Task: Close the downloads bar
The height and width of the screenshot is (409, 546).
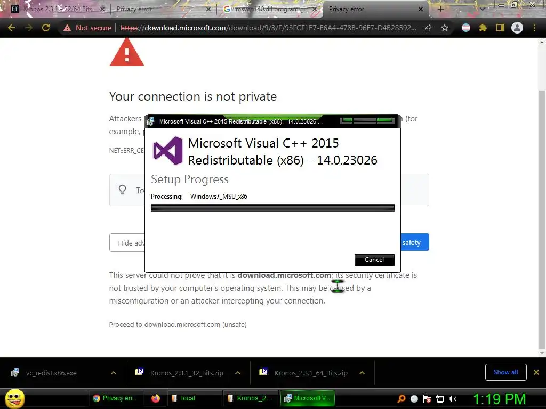Action: [x=536, y=372]
